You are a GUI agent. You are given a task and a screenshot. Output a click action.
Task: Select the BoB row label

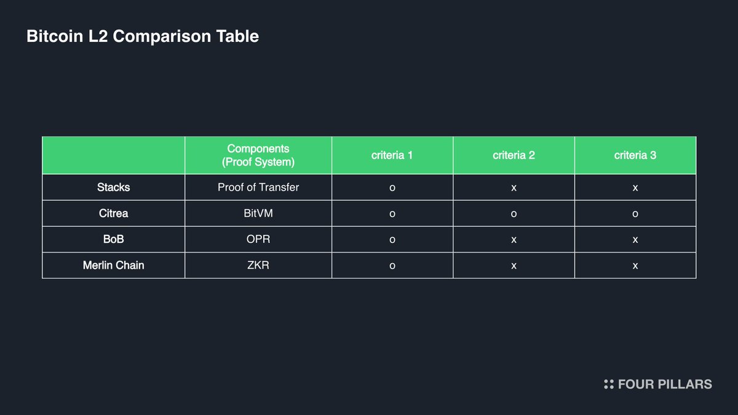click(114, 239)
